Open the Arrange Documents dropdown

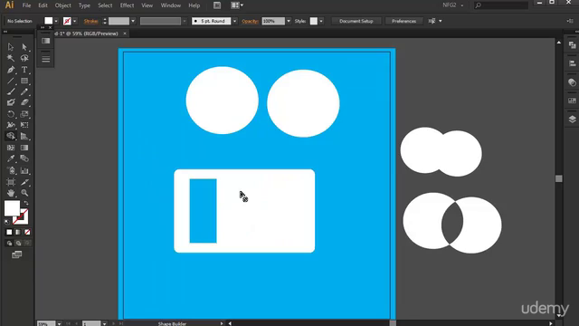(x=237, y=5)
